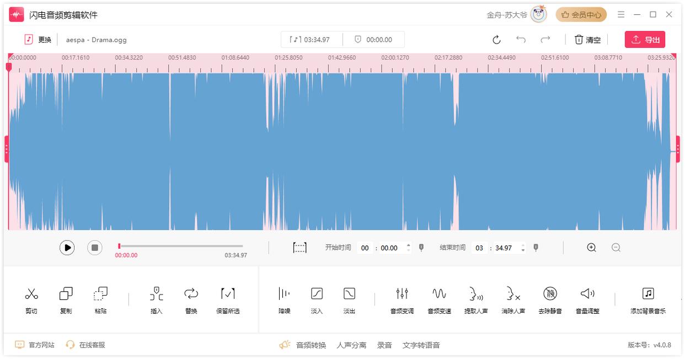Click the 开始时间 seconds input field
This screenshot has height=359, width=685.
(x=389, y=248)
